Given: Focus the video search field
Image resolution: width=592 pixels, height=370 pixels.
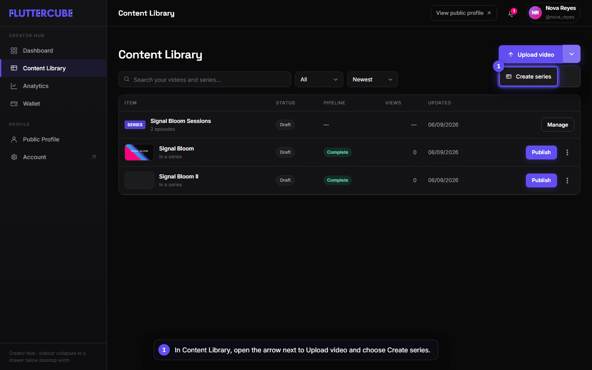Looking at the screenshot, I should [x=205, y=79].
